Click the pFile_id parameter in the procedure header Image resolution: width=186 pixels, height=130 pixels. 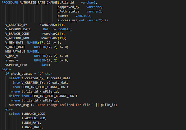pos(66,2)
